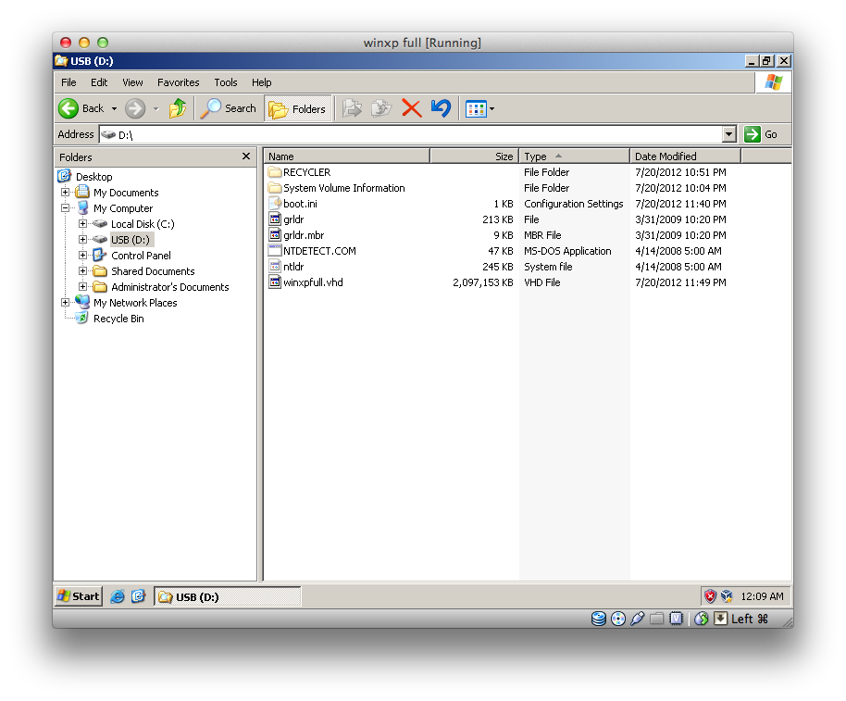Close the Folders pane with X

pos(246,156)
